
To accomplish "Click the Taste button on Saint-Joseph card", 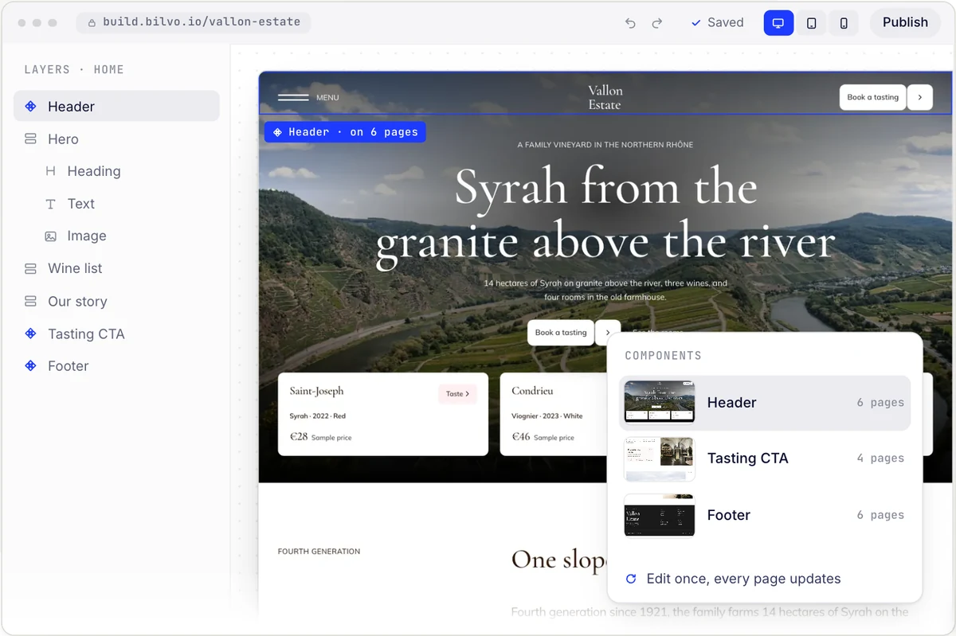I will [x=457, y=393].
